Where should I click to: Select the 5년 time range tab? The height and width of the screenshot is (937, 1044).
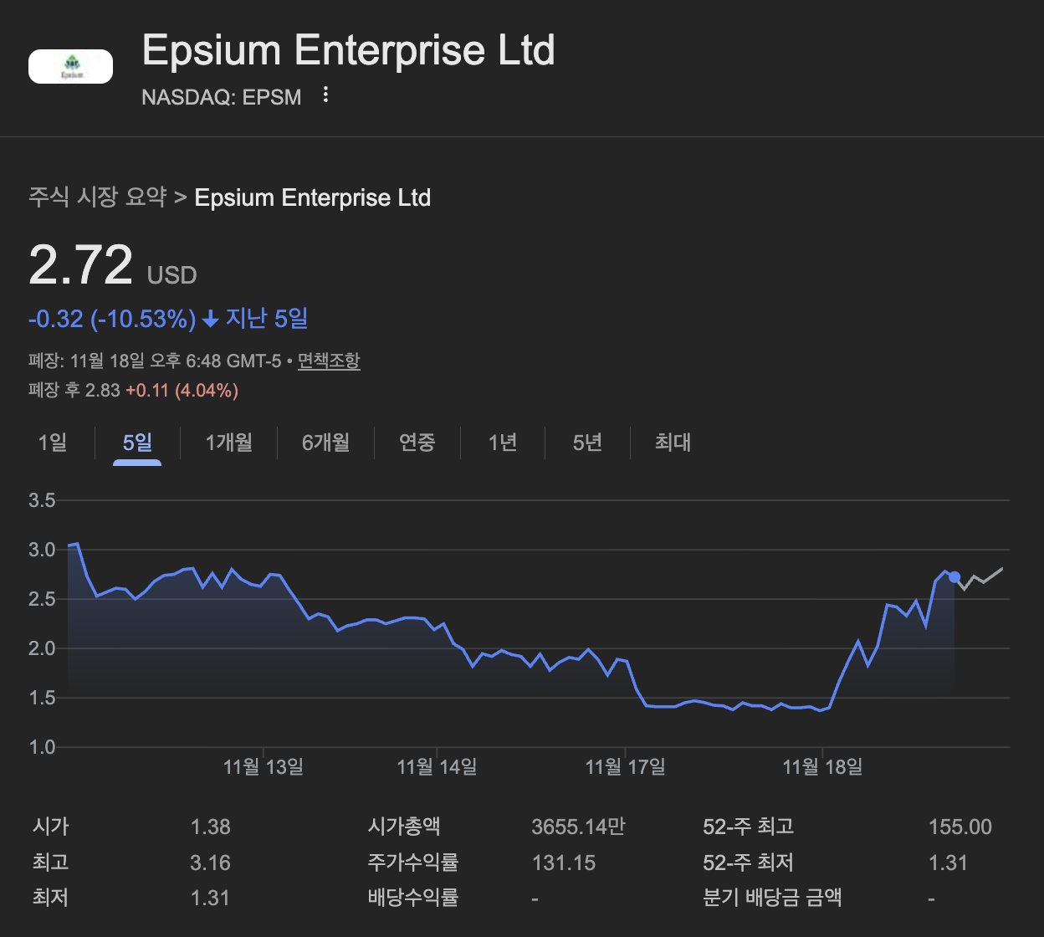[586, 442]
